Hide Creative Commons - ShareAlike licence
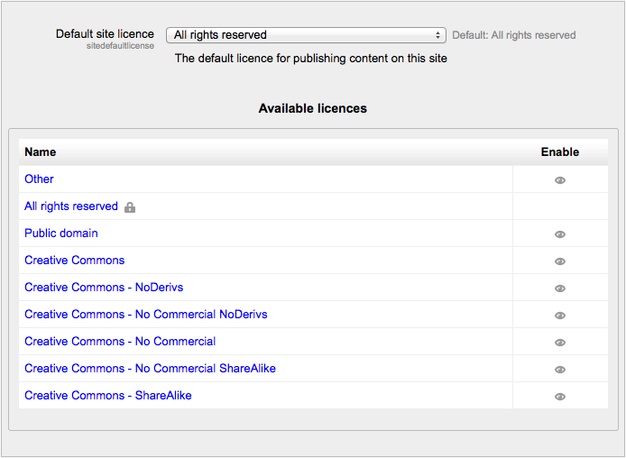The height and width of the screenshot is (458, 626). pos(560,397)
